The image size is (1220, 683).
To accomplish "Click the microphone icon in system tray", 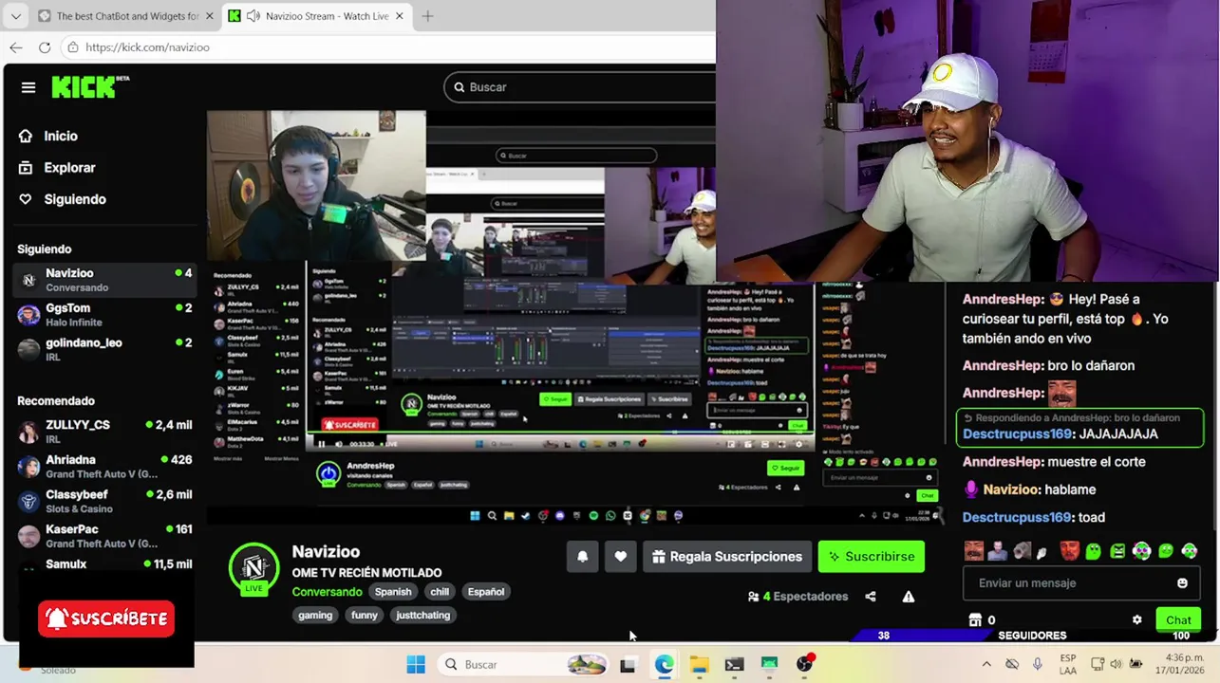I will pyautogui.click(x=1038, y=665).
